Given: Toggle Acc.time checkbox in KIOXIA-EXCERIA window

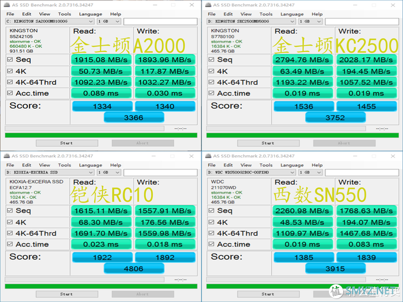Looking at the screenshot, I should pyautogui.click(x=9, y=244).
